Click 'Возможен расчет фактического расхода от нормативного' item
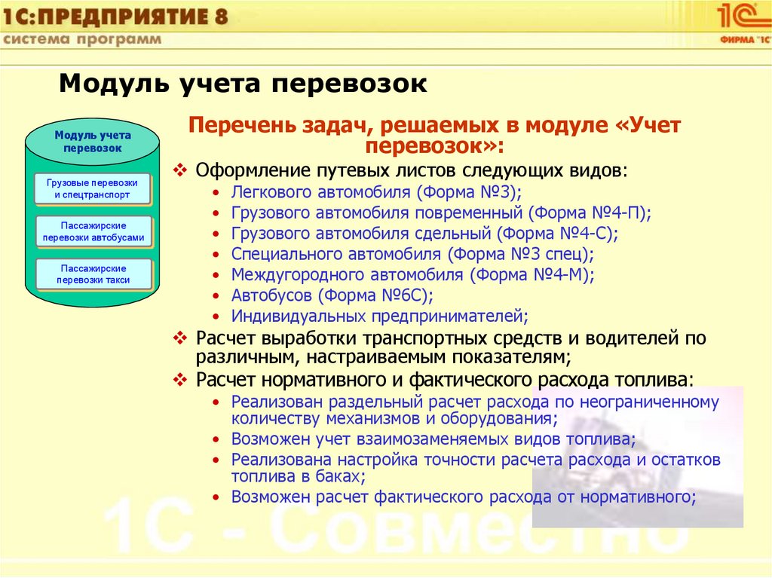The image size is (772, 578). (x=464, y=497)
